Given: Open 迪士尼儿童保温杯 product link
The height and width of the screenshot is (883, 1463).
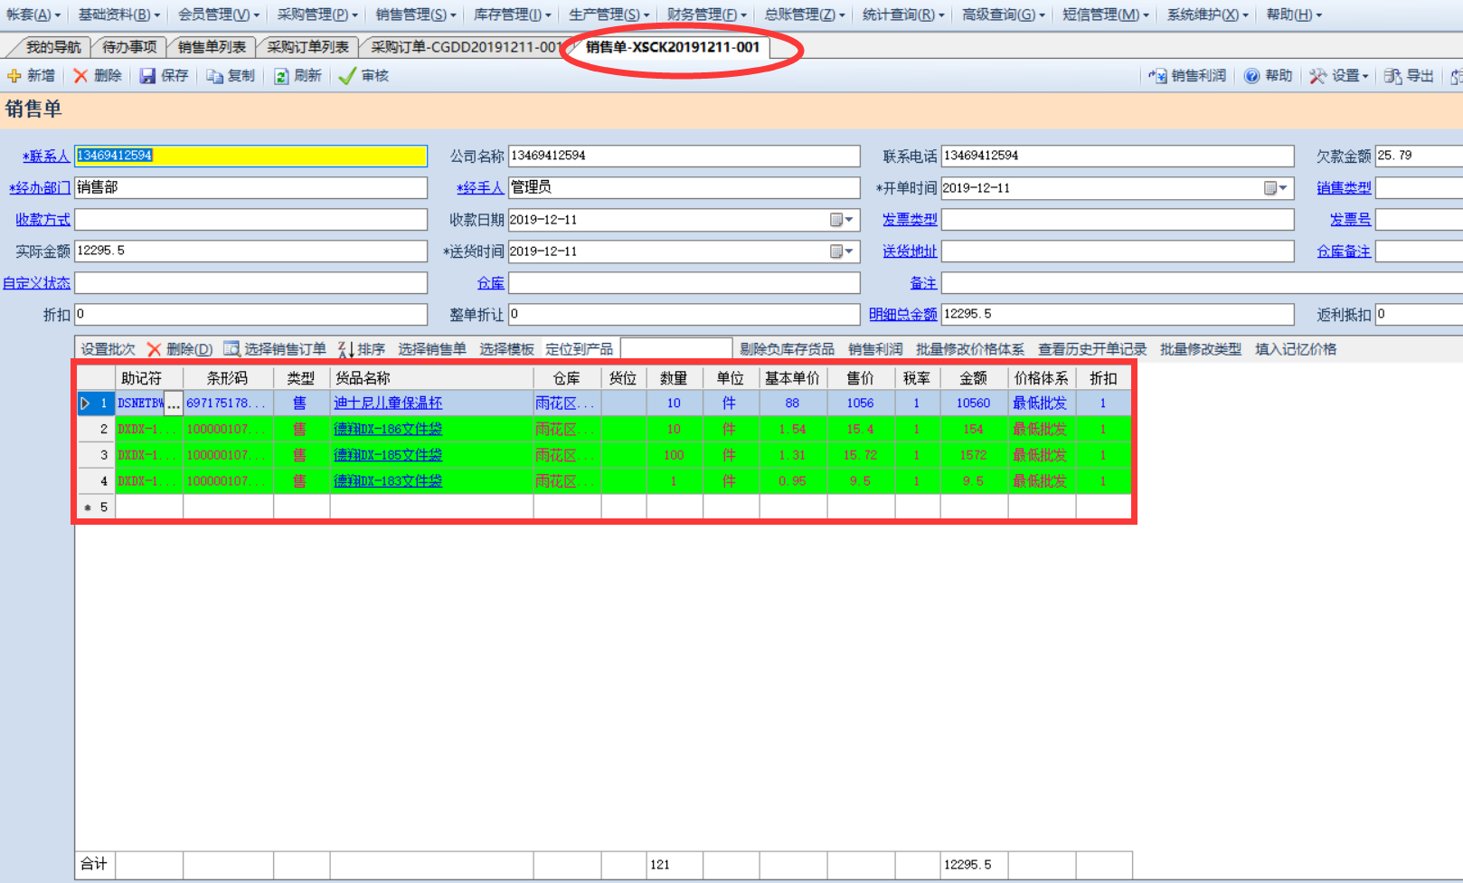Looking at the screenshot, I should click(x=388, y=404).
